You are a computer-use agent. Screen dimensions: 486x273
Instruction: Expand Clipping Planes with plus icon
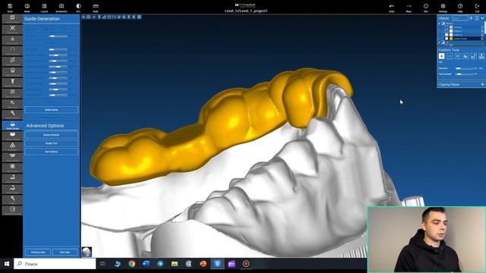(482, 84)
